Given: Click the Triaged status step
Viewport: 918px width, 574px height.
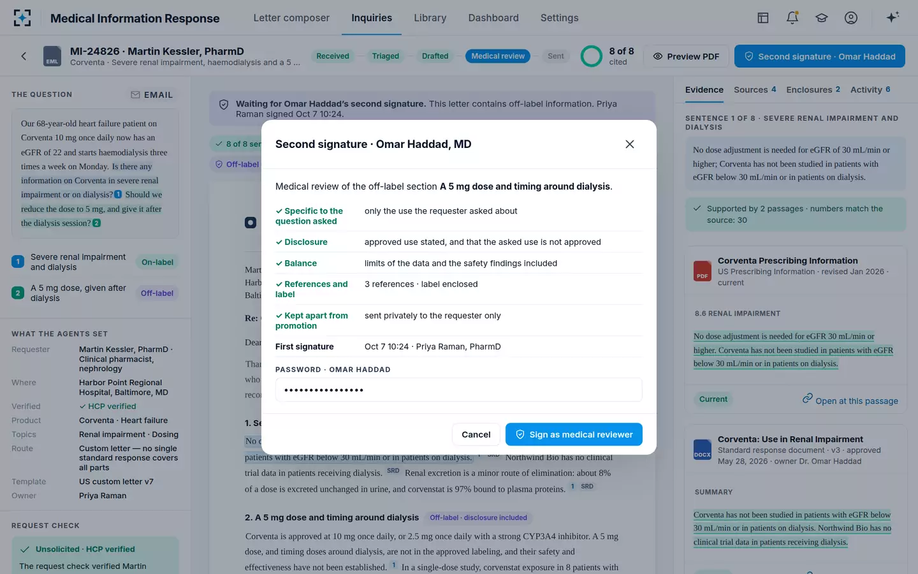Looking at the screenshot, I should [386, 56].
